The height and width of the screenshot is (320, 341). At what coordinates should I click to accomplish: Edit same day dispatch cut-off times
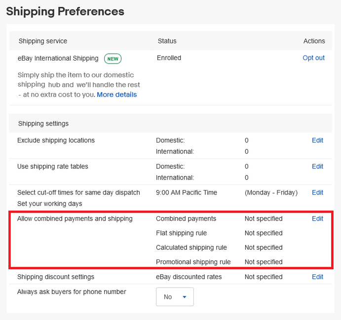[317, 192]
